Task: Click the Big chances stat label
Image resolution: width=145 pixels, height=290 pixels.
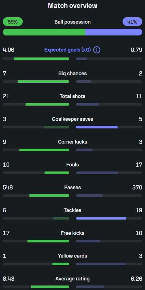Action: pos(72,73)
